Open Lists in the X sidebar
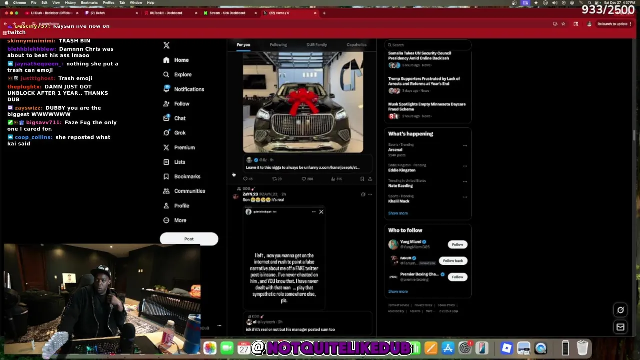Screen dimensions: 640x360 (174, 162)
